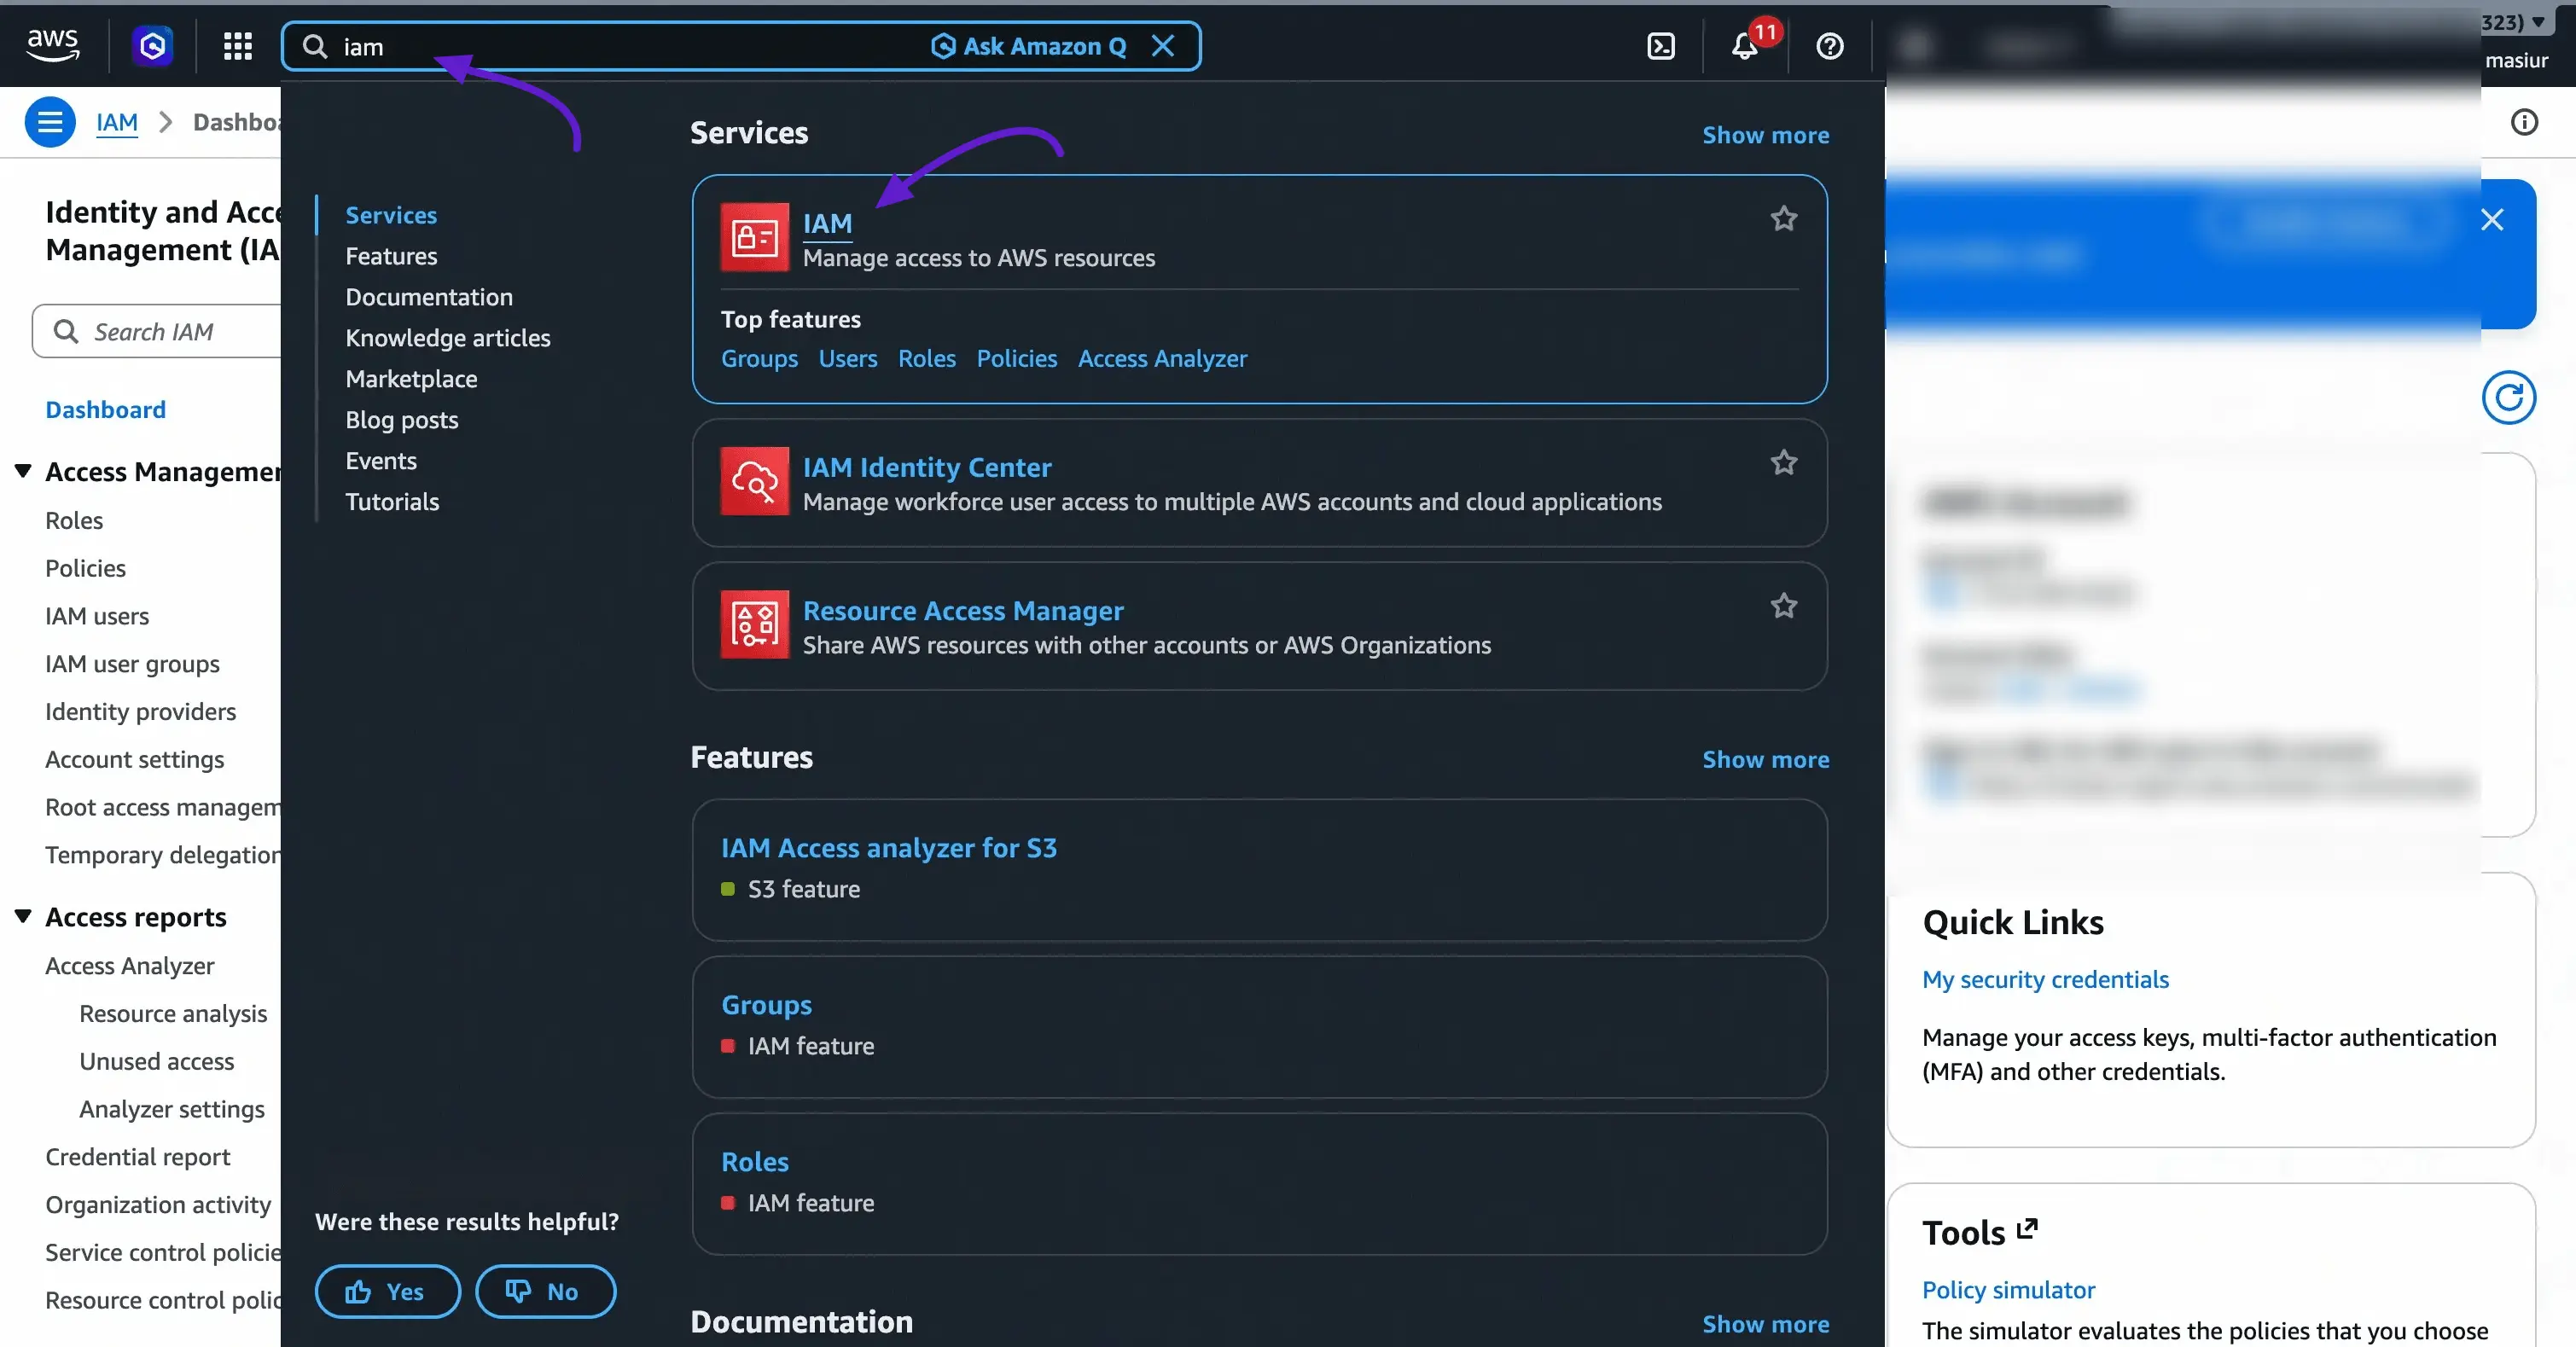Select Events category in search filter

point(381,461)
